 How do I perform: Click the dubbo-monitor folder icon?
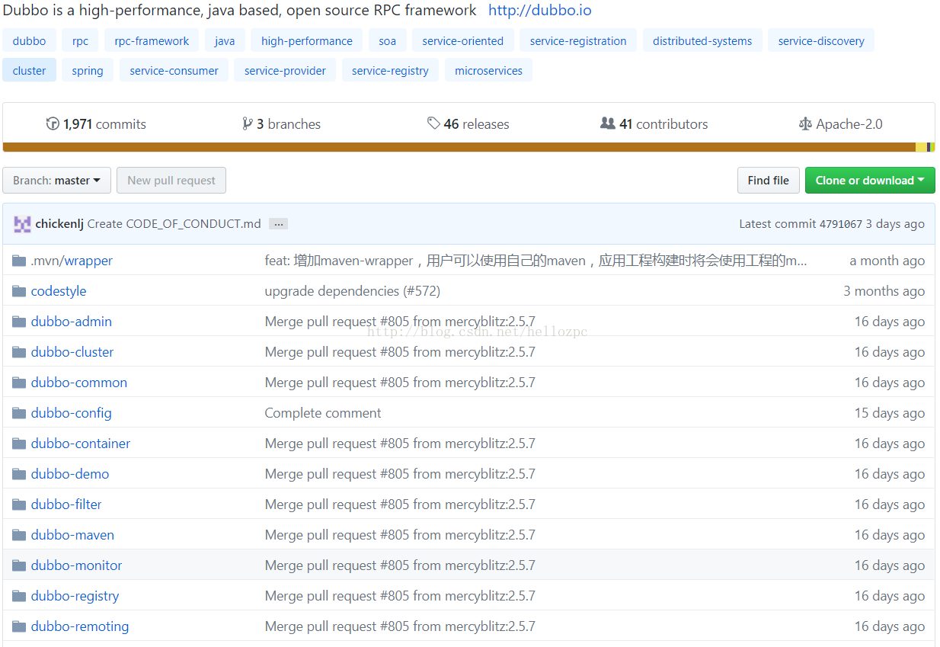19,565
